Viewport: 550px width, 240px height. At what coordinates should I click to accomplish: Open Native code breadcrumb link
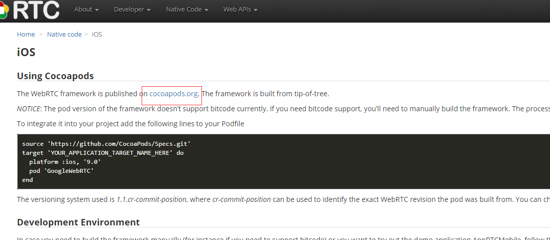[64, 34]
